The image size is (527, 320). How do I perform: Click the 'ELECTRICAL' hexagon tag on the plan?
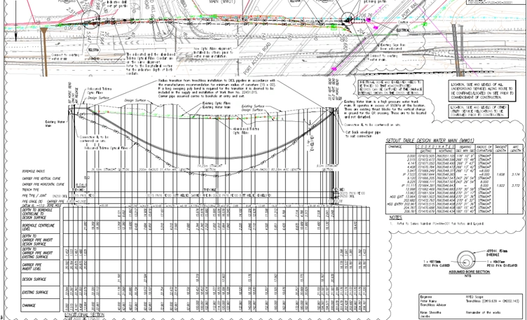[403, 30]
